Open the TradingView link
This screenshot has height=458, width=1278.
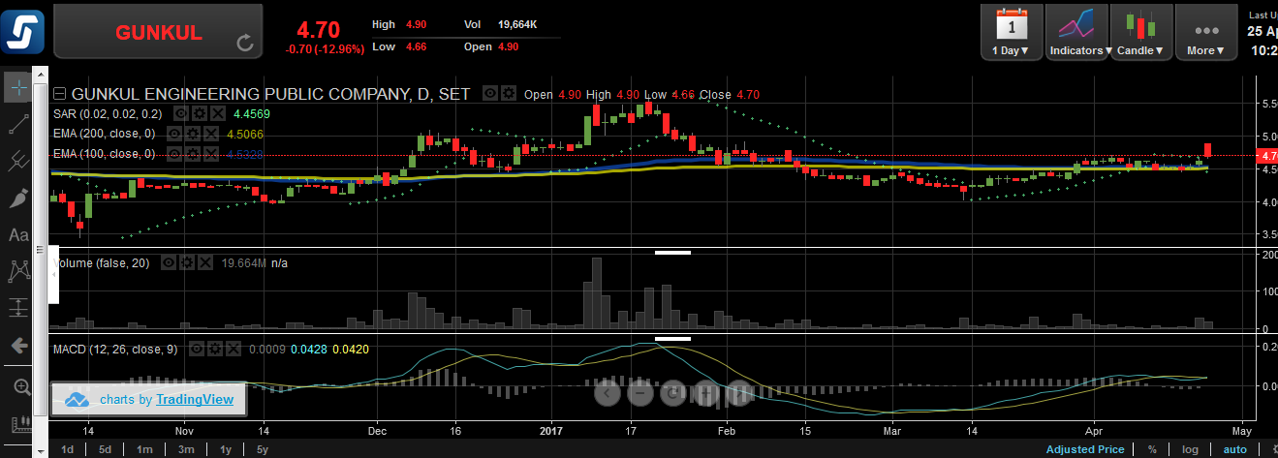tap(195, 399)
